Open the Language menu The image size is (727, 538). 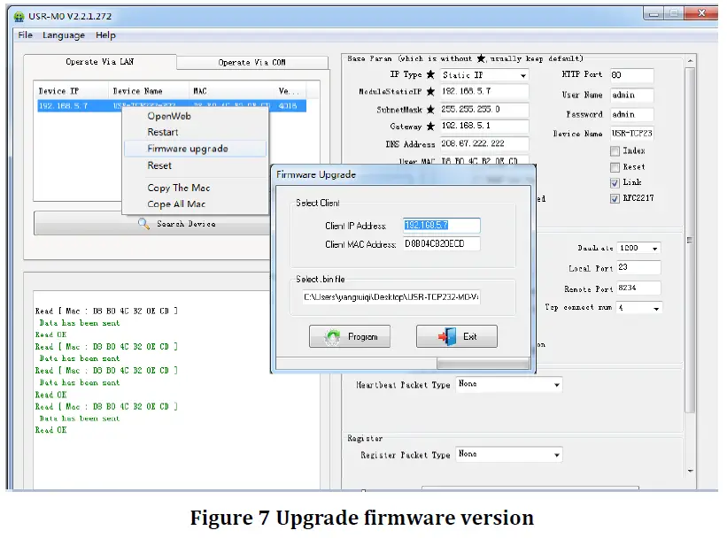coord(64,35)
